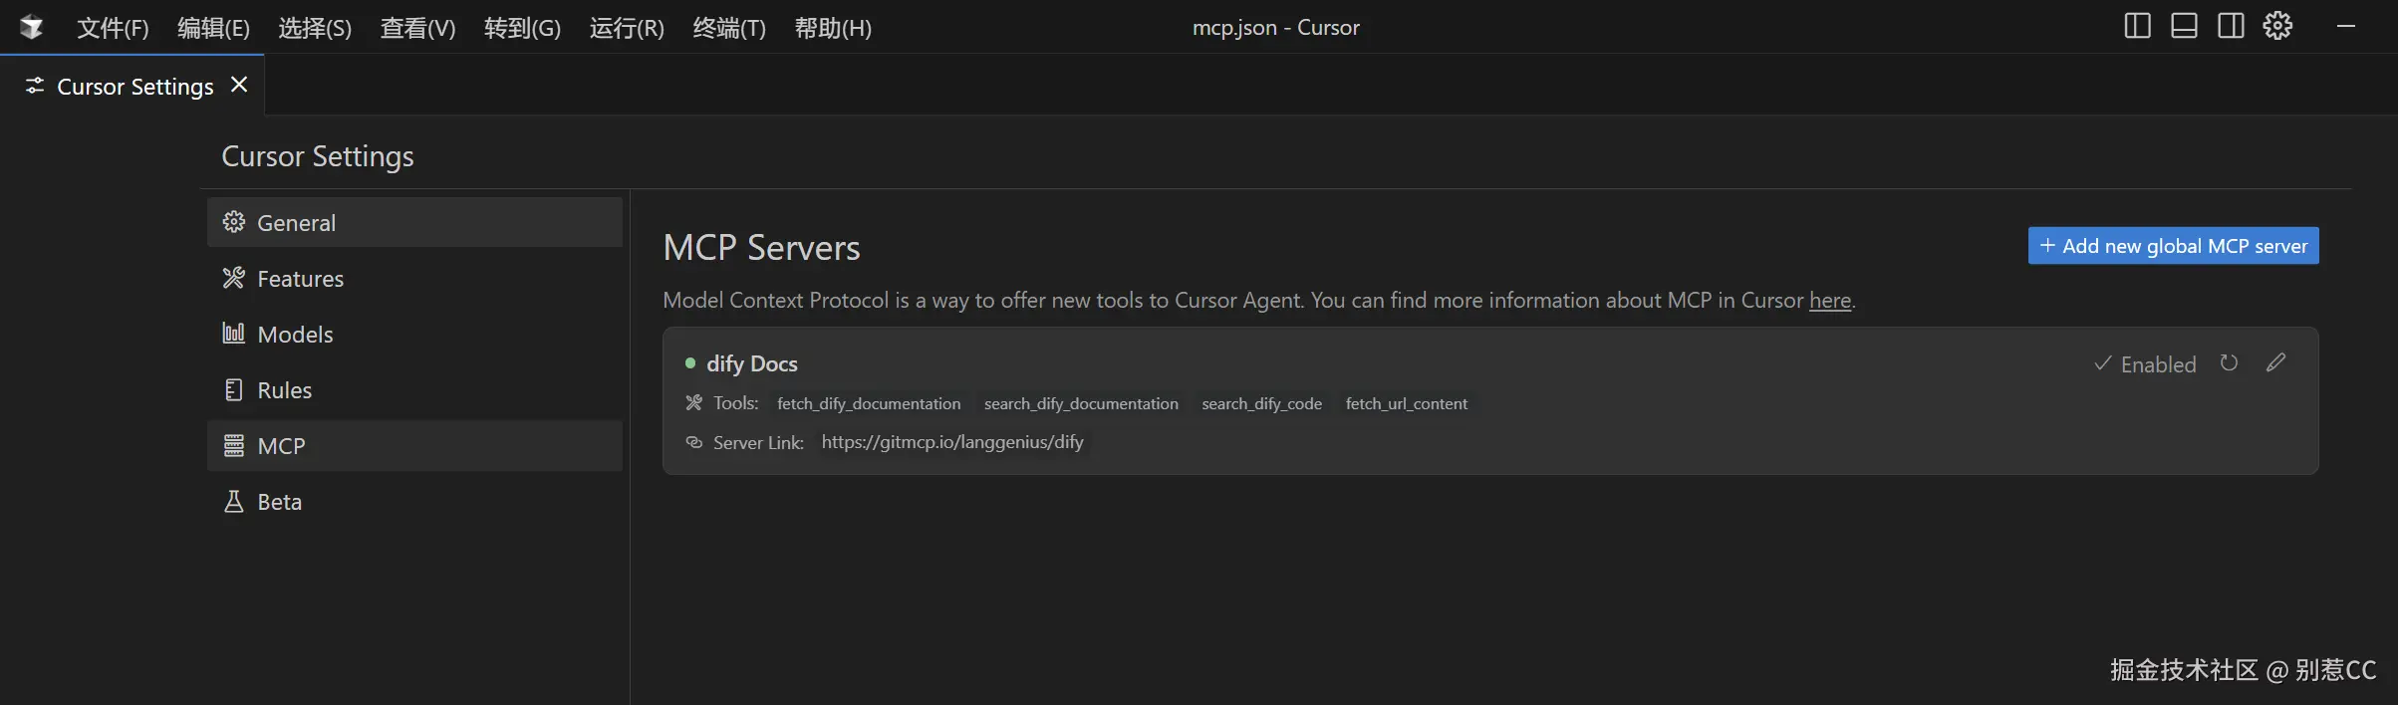This screenshot has width=2398, height=705.
Task: Toggle Enabled state of dify Docs
Action: pyautogui.click(x=2145, y=364)
